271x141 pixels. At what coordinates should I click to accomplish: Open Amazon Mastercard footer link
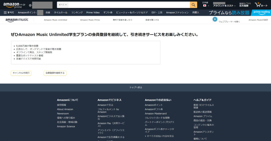pyautogui.click(x=156, y=114)
